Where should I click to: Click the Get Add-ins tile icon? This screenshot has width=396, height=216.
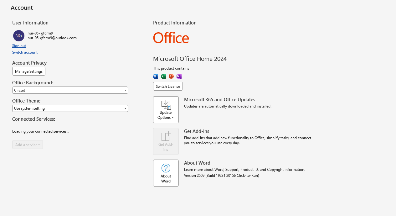coord(166,137)
